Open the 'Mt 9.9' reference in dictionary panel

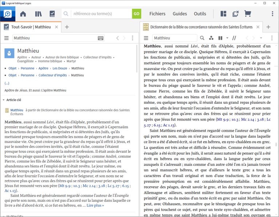click(x=223, y=119)
